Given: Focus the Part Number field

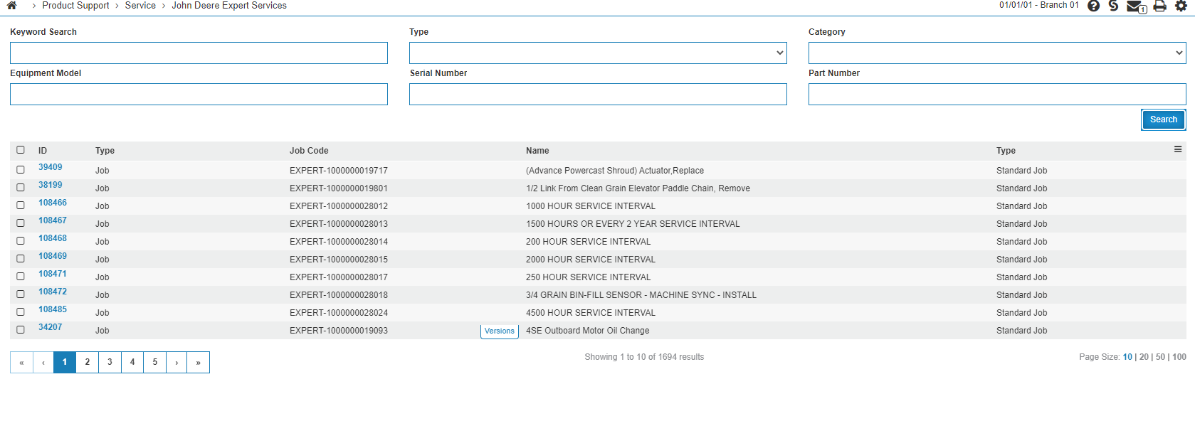Looking at the screenshot, I should click(997, 94).
